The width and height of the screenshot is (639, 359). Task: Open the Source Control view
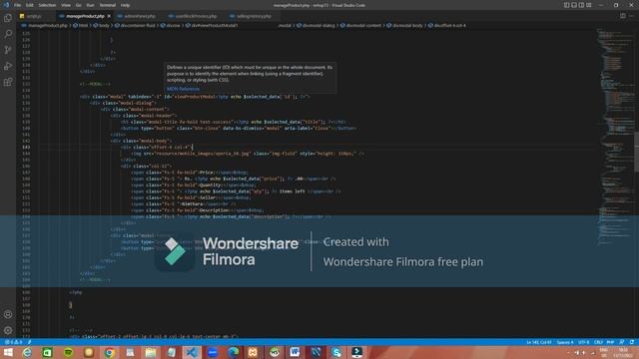(8, 50)
